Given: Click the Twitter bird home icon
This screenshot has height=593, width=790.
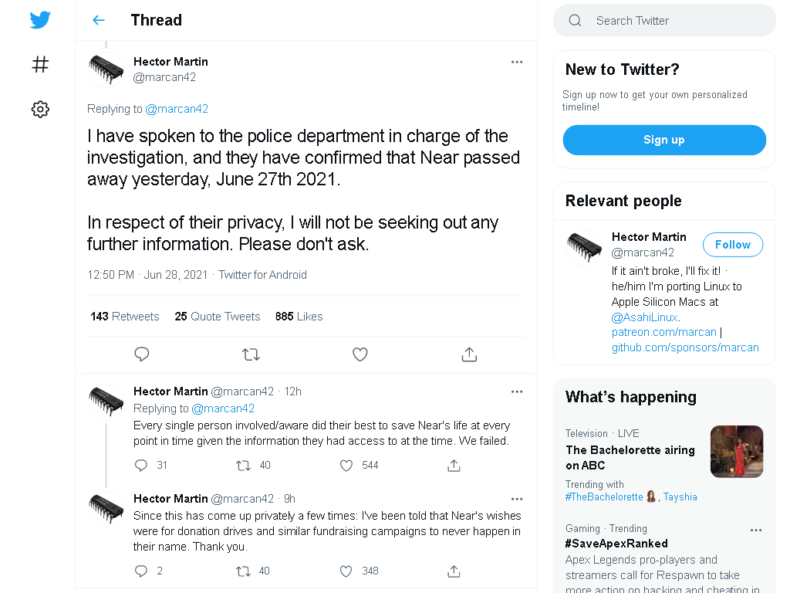Looking at the screenshot, I should coord(40,19).
